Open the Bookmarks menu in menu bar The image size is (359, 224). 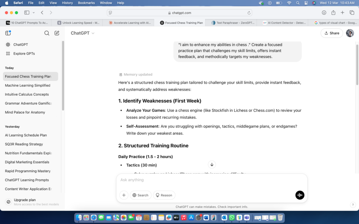(86, 3)
